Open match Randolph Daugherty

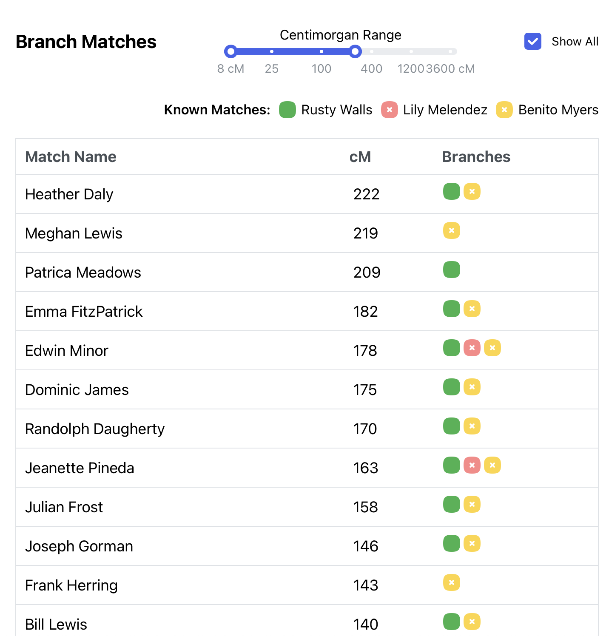[x=95, y=429]
